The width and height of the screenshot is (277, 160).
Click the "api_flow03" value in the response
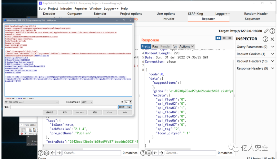182,108
